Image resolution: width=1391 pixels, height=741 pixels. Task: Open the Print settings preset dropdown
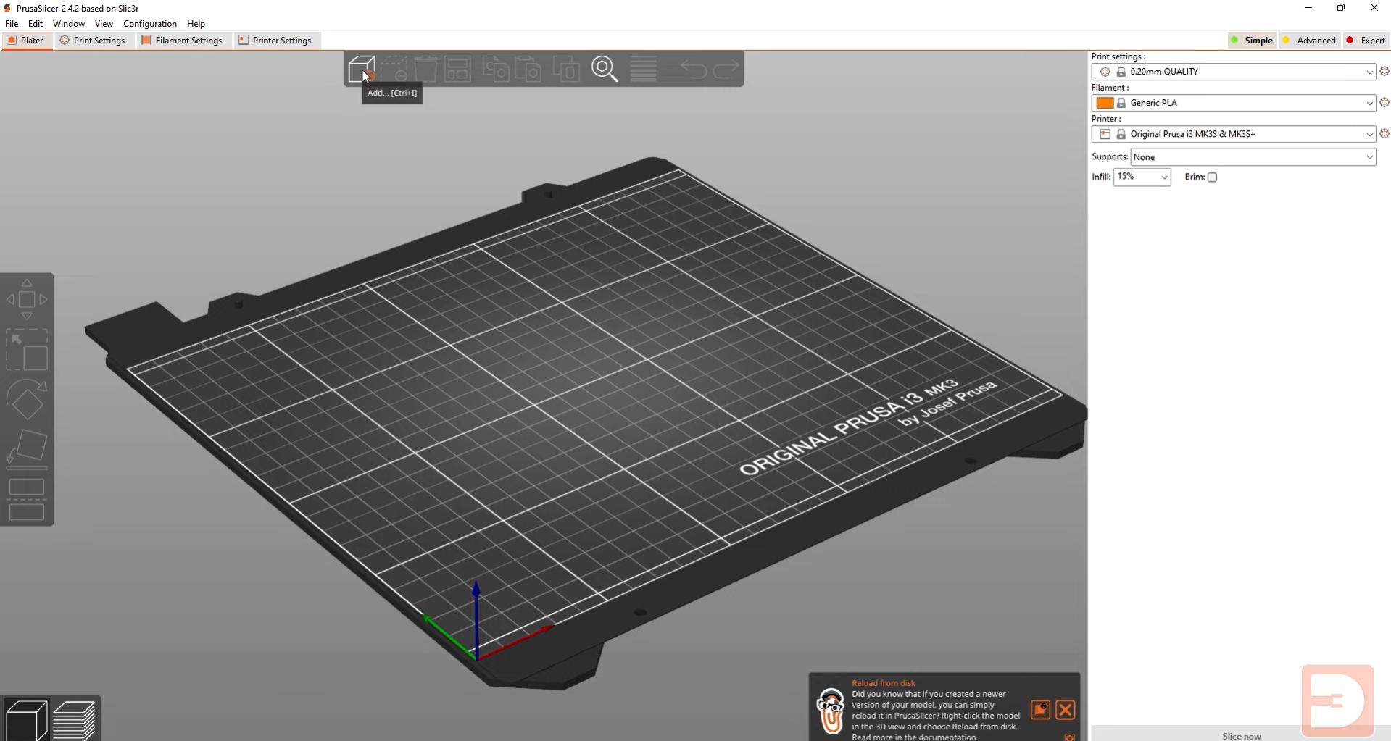[x=1233, y=72]
